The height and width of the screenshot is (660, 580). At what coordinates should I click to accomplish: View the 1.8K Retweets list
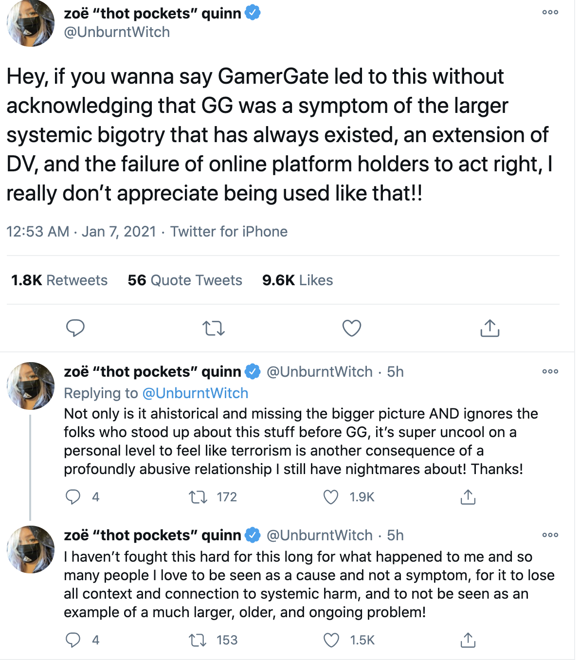tap(59, 280)
